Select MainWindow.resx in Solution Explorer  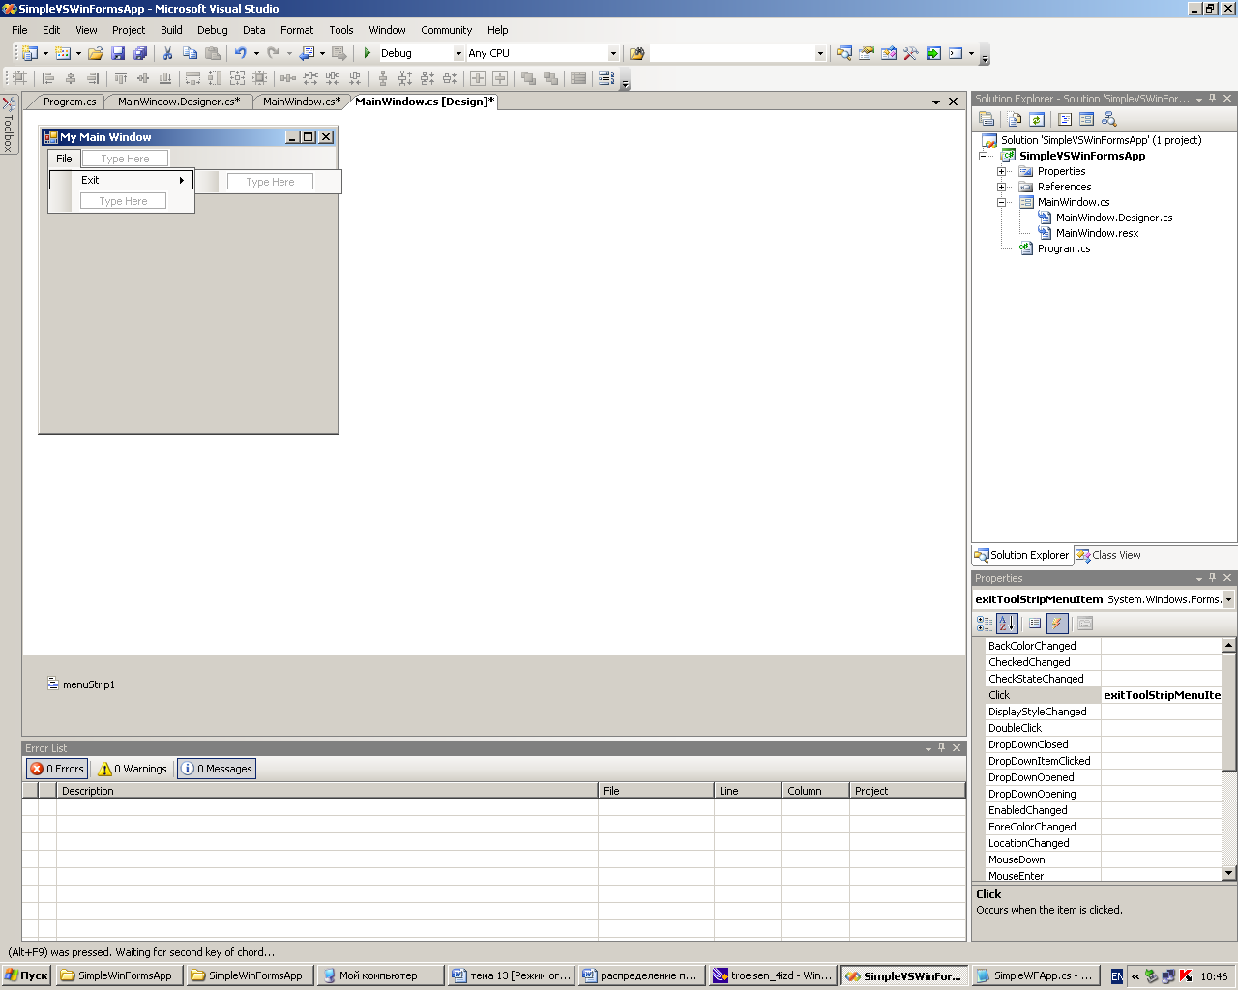click(x=1097, y=233)
